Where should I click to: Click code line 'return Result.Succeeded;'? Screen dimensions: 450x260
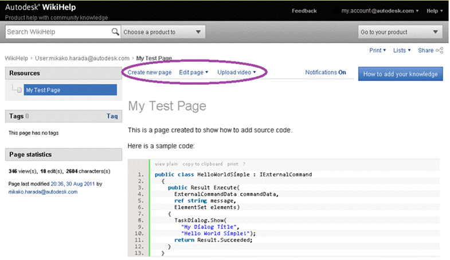click(x=213, y=240)
